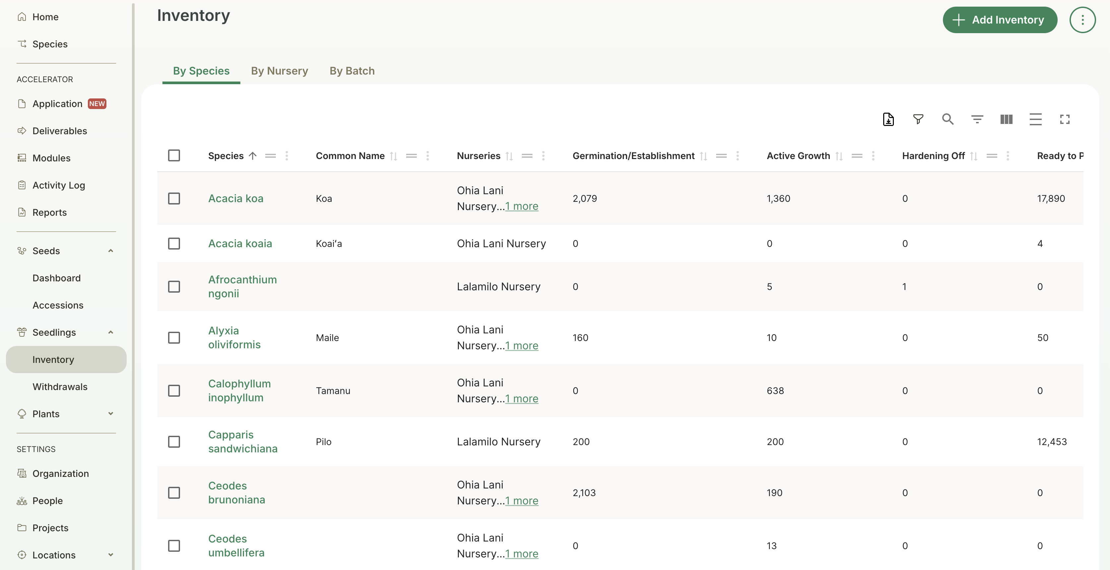
Task: Tick the Capparis sandwichiana checkbox
Action: point(174,442)
